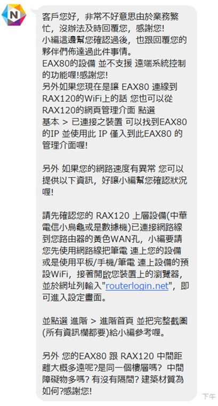Click the sentence starting 小編這邊幫您確認過後

[114, 40]
